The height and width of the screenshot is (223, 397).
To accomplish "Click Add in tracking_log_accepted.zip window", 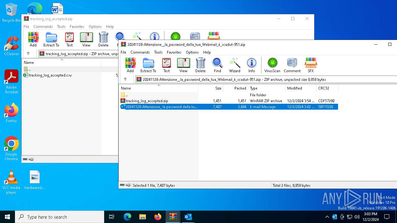I will (33, 39).
